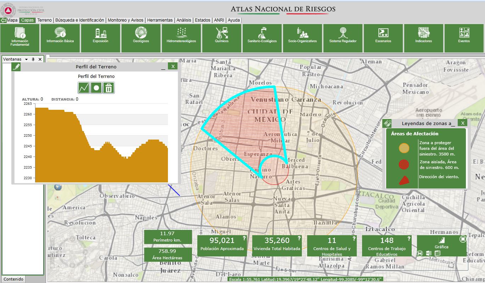485x283 pixels.
Task: Click the trash icon to delete terrain profile
Action: click(x=109, y=87)
